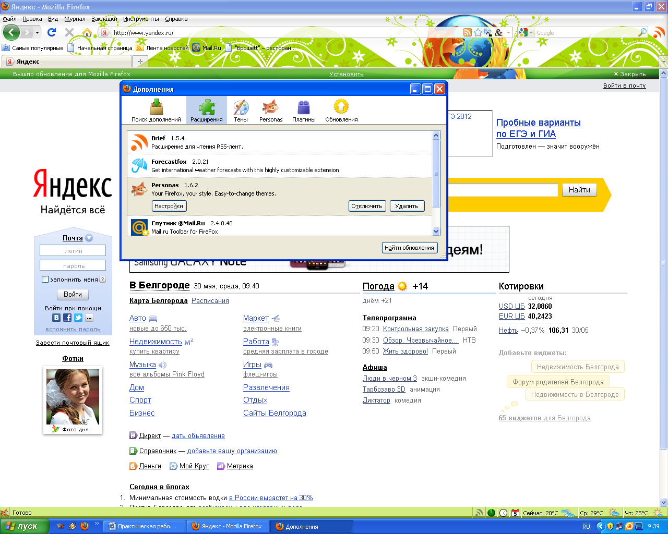The image size is (668, 534).
Task: Click the Войти login button
Action: (x=73, y=295)
